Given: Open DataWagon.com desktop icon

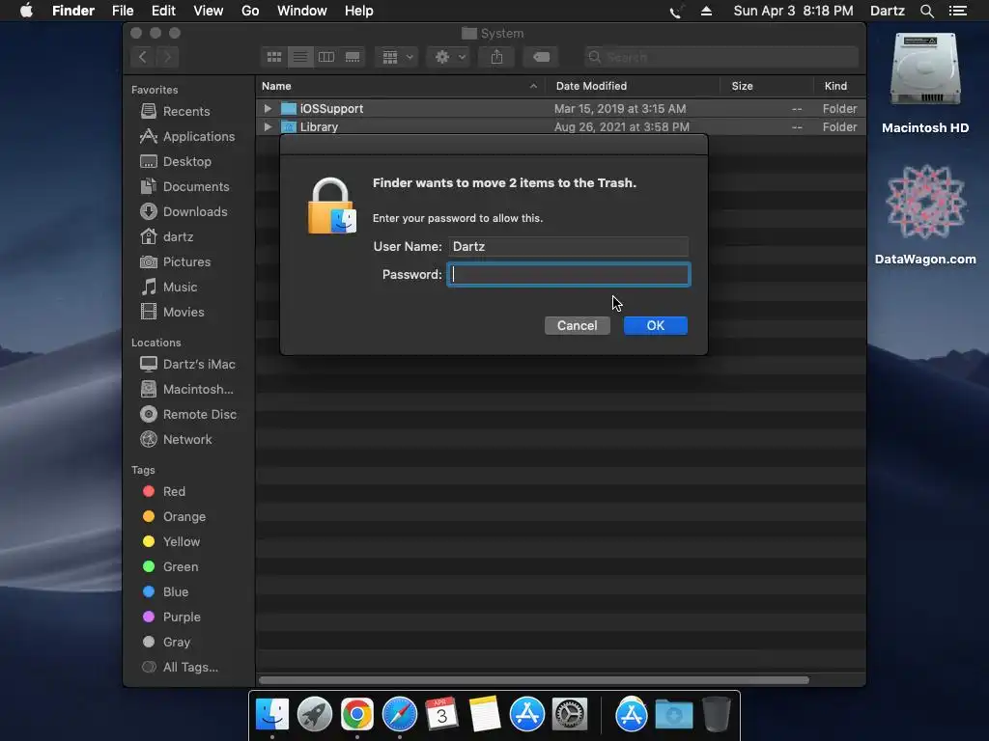Looking at the screenshot, I should point(925,214).
